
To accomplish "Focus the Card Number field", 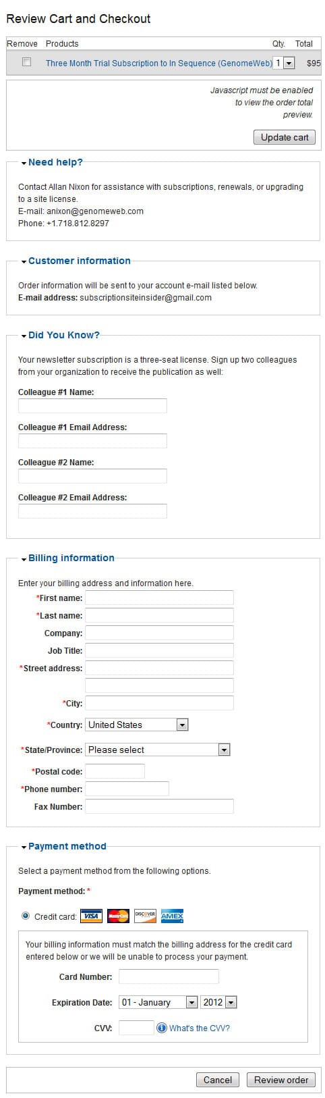I will point(169,976).
